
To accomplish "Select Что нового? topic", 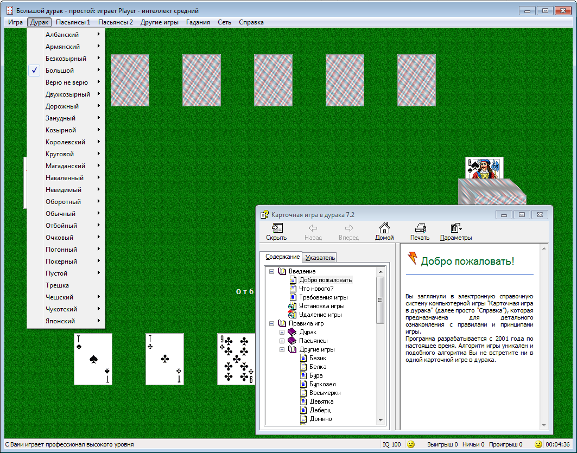I will point(316,289).
